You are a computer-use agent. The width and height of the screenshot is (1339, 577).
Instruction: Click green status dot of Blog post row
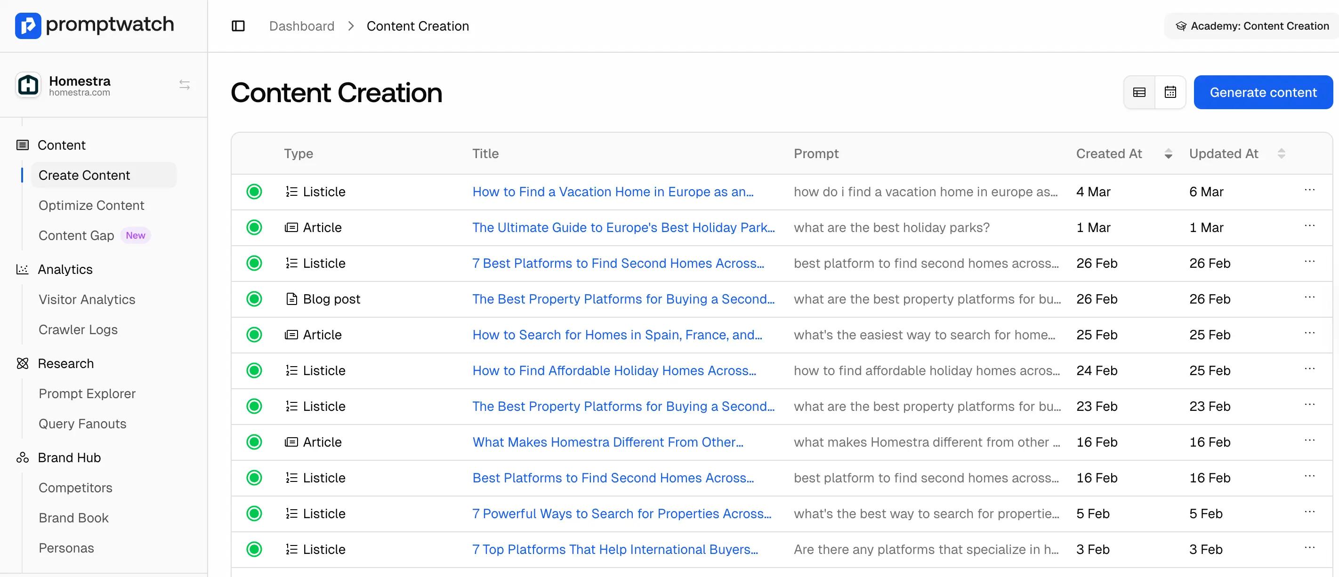click(x=254, y=299)
